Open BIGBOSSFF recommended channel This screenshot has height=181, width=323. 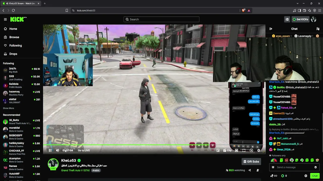[21, 137]
